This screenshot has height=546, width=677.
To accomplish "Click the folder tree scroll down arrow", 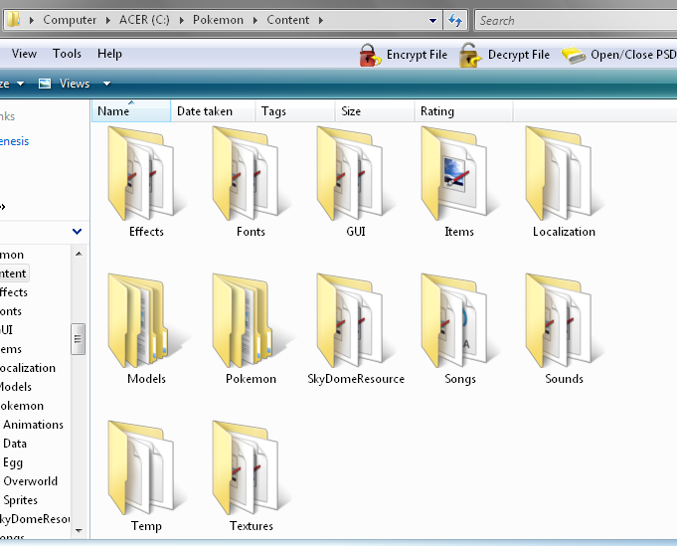I will (79, 530).
